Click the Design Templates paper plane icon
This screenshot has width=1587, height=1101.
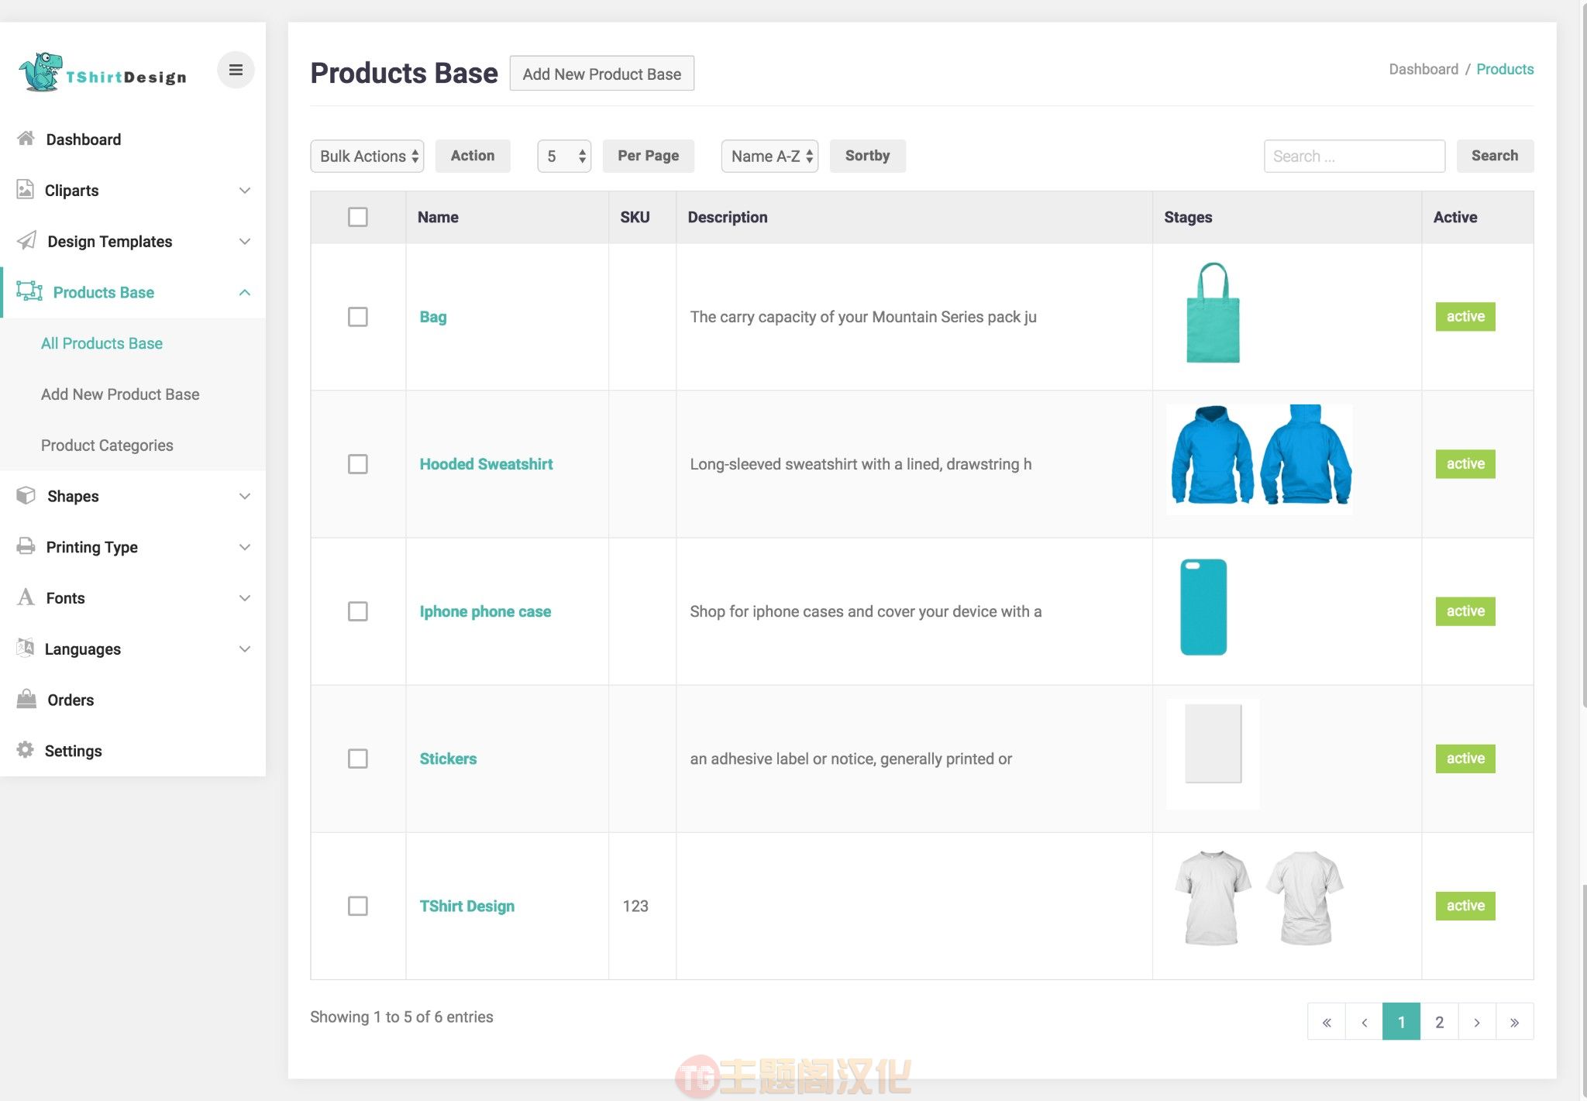coord(26,241)
